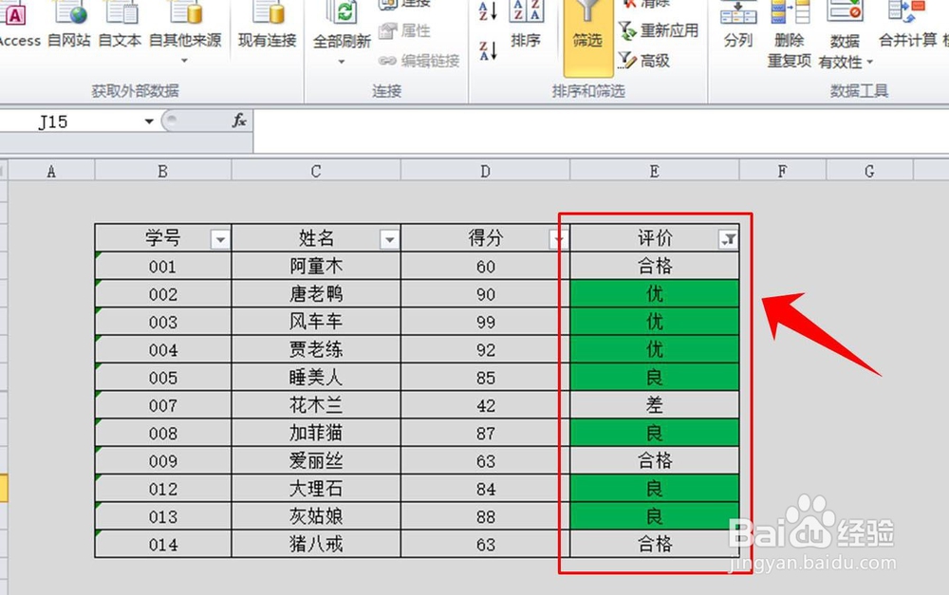Click 重新应用 reapply filter
The width and height of the screenshot is (949, 595).
tap(659, 30)
